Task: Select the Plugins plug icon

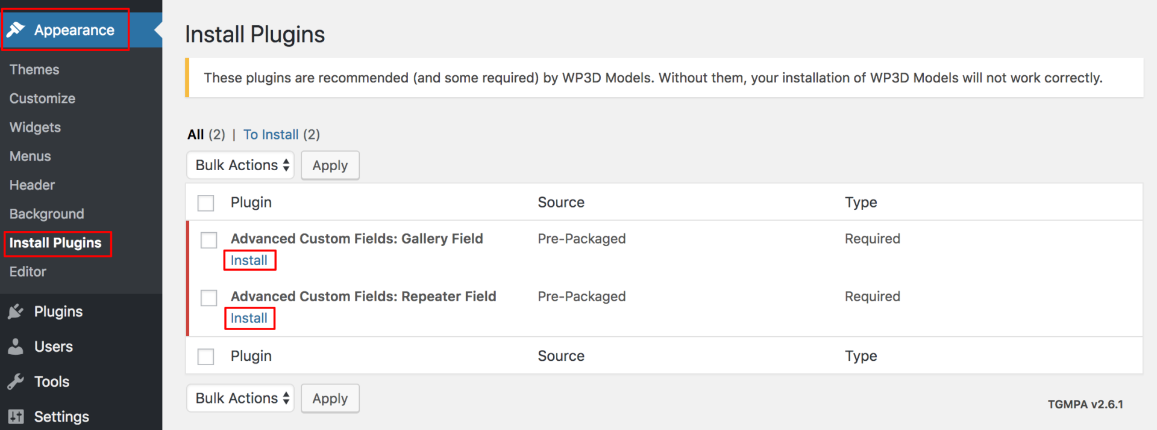Action: point(16,311)
